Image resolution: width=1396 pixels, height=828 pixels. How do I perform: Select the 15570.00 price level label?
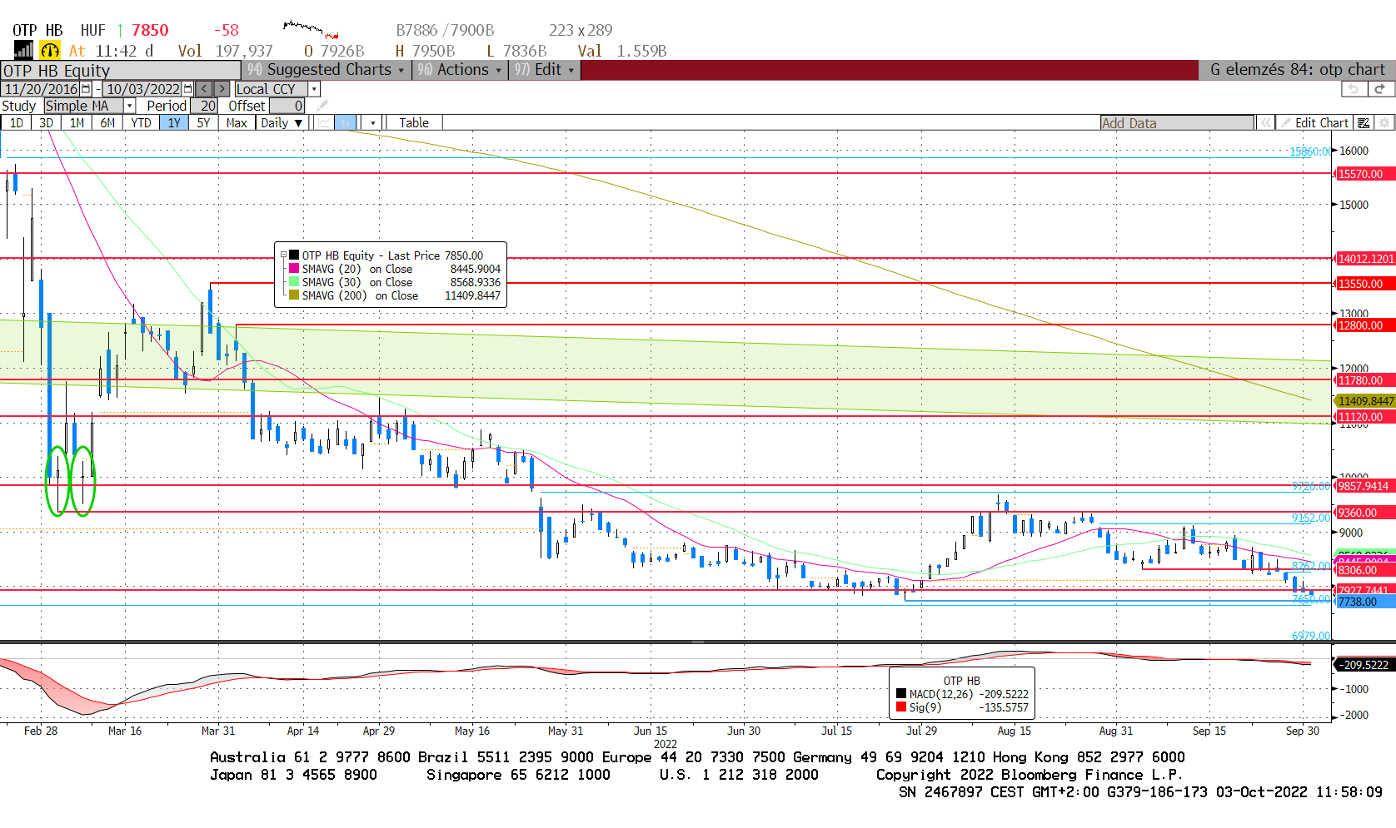1365,174
